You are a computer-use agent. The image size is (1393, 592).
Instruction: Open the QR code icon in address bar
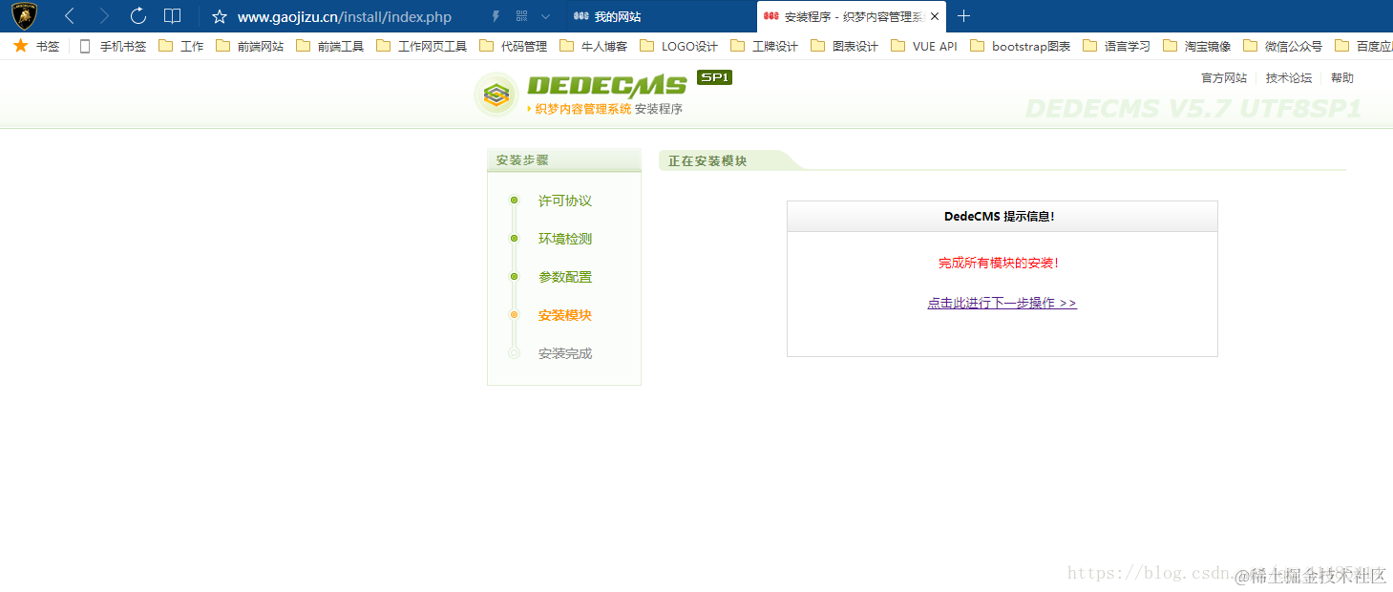click(x=521, y=16)
